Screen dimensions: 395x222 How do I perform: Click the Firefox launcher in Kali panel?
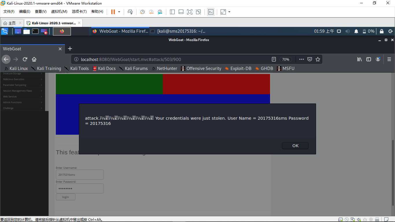click(x=62, y=31)
